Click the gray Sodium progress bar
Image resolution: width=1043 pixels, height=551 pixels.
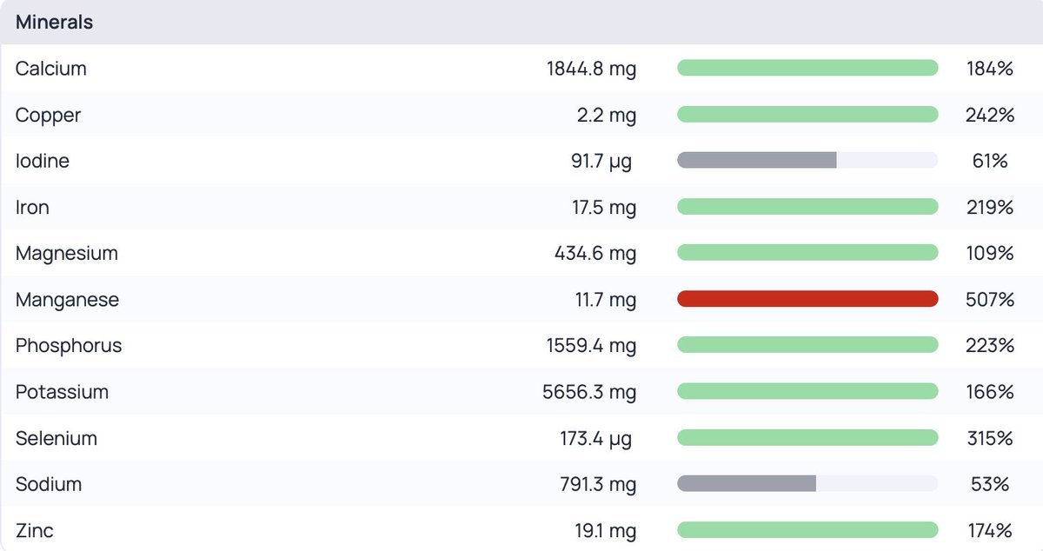click(x=807, y=484)
